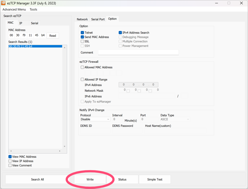
Task: Check the View IP Address option
Action: pyautogui.click(x=10, y=161)
